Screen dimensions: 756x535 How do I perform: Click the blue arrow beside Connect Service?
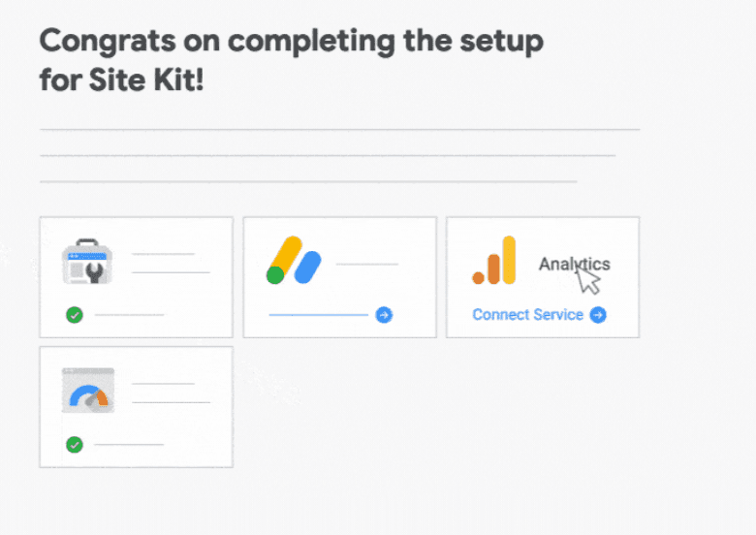[598, 315]
